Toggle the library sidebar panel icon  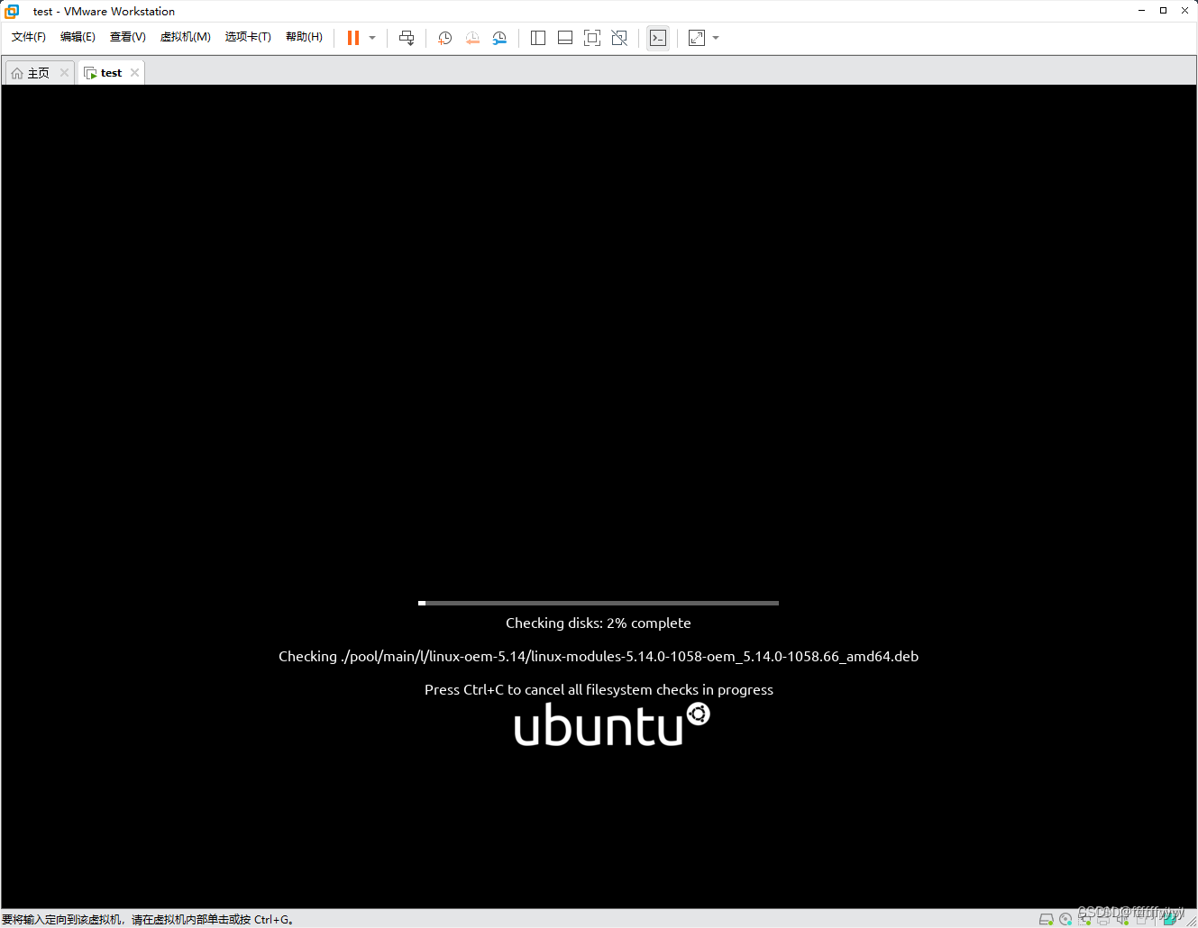(538, 38)
